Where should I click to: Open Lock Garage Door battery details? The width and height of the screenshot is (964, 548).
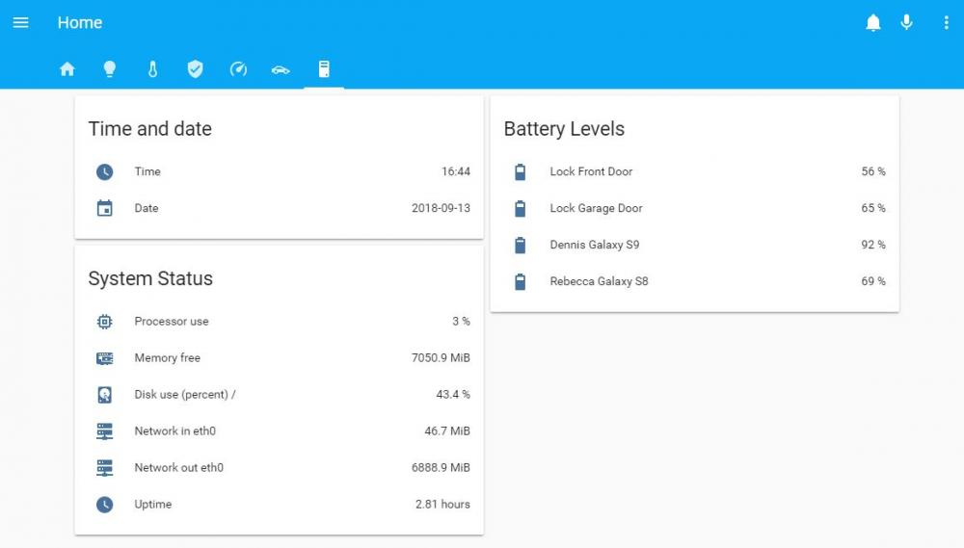(596, 208)
